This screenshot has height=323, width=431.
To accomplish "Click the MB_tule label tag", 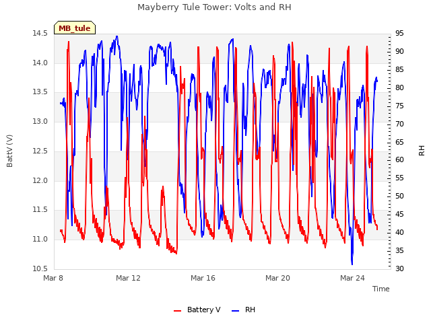I will [75, 28].
